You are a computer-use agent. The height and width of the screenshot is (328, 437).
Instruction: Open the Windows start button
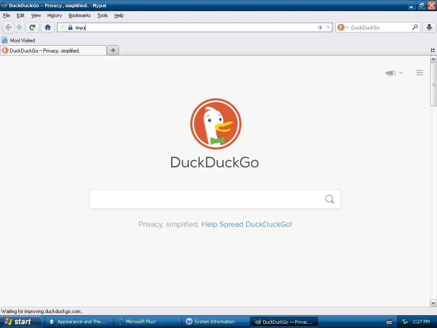click(20, 322)
